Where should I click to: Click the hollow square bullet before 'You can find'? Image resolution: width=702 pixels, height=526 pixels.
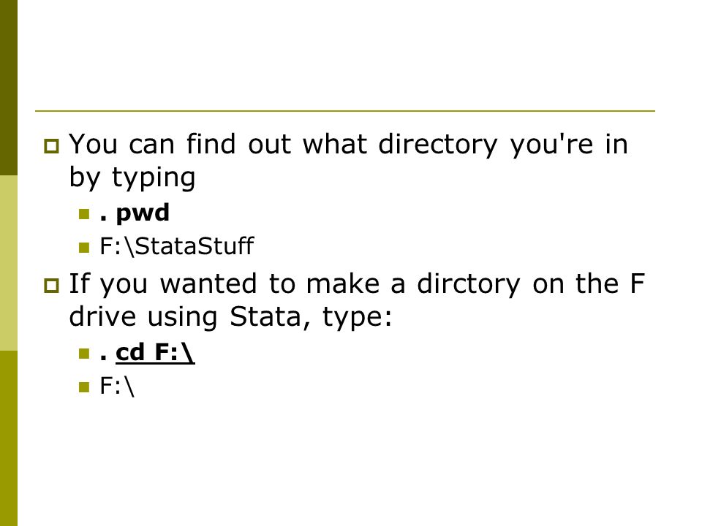51,146
